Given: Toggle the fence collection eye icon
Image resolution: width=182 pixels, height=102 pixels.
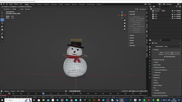Looking at the screenshot, I should click(x=176, y=18).
